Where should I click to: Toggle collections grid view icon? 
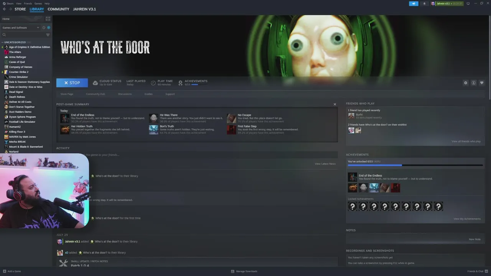[x=48, y=18]
